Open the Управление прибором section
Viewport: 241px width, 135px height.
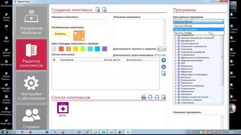click(x=31, y=21)
